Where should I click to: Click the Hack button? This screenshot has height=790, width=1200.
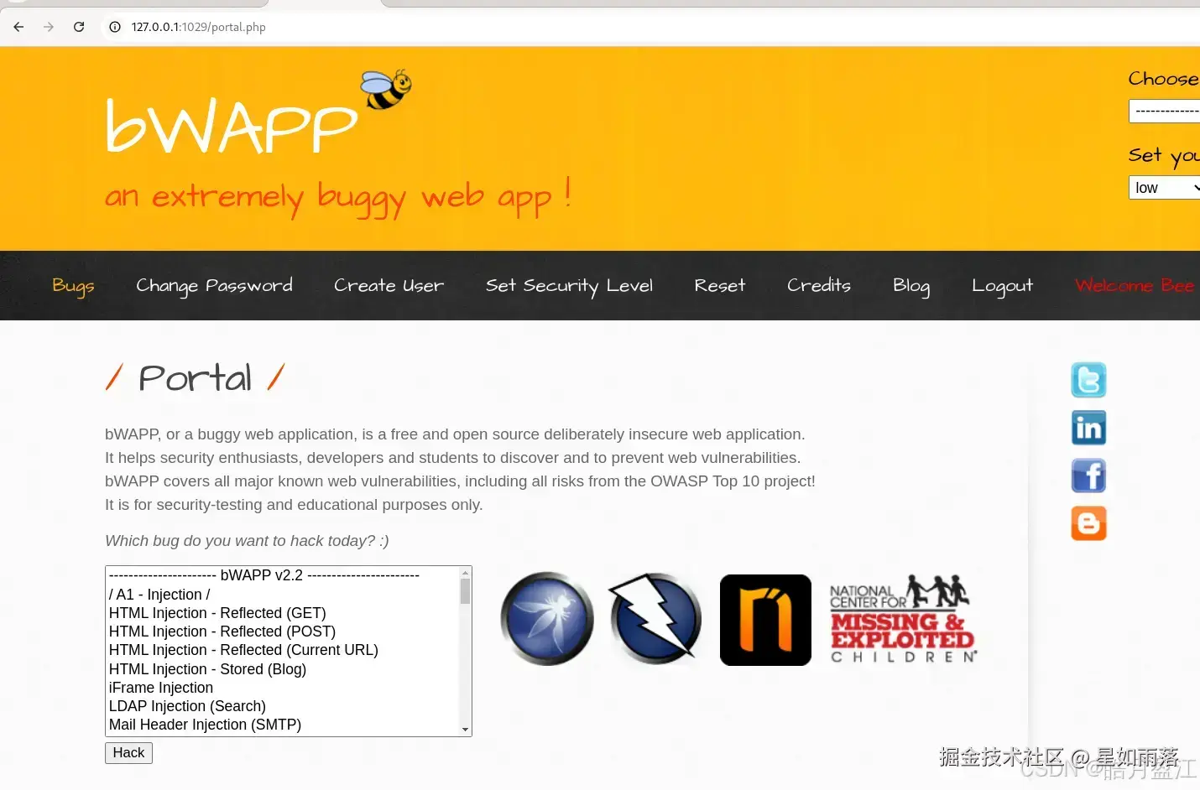point(128,753)
